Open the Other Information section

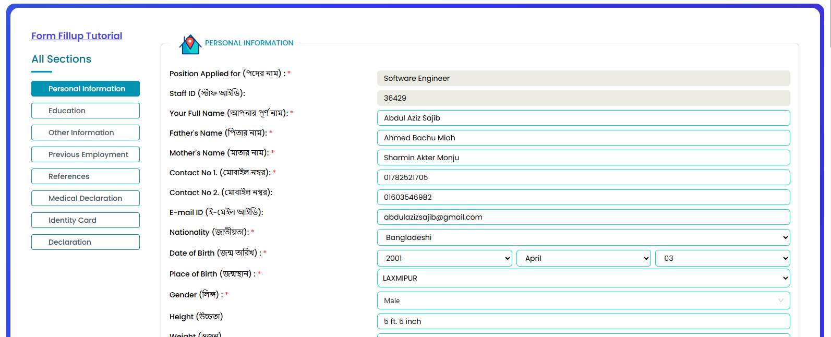[x=86, y=133]
